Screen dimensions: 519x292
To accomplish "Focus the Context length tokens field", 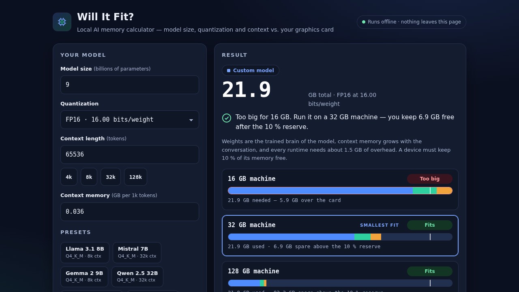I will click(x=130, y=155).
